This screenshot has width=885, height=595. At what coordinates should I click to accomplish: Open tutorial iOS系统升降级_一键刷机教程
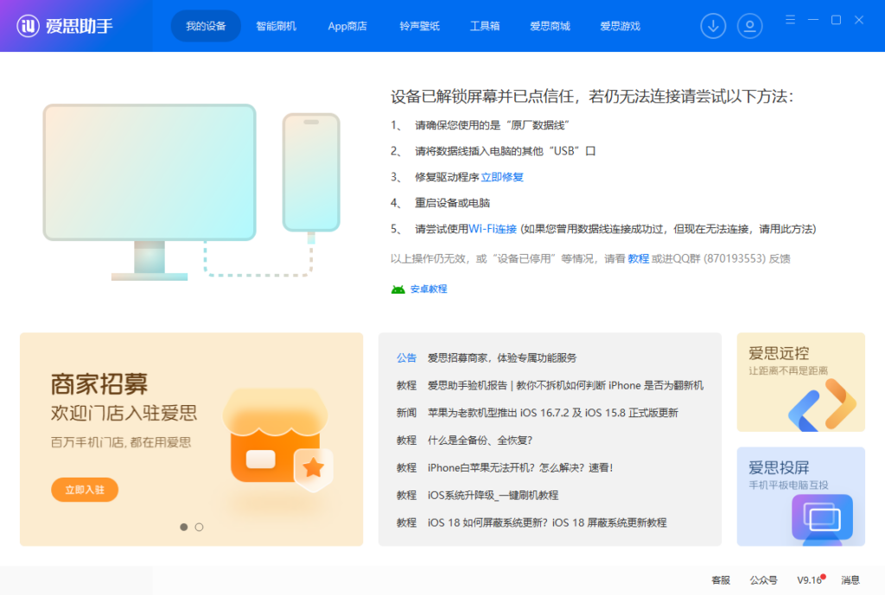[493, 495]
